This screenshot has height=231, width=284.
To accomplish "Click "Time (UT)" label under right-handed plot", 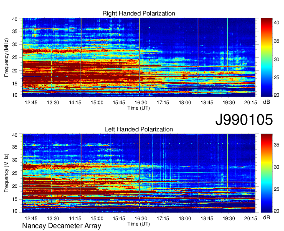I will click(139, 108).
